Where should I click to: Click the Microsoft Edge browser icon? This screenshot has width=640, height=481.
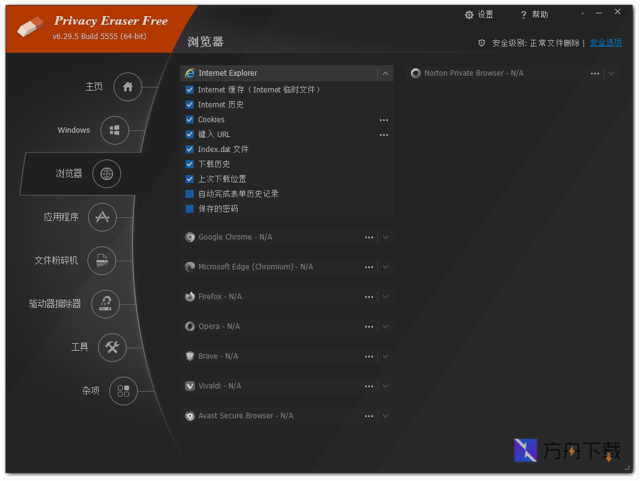point(190,267)
